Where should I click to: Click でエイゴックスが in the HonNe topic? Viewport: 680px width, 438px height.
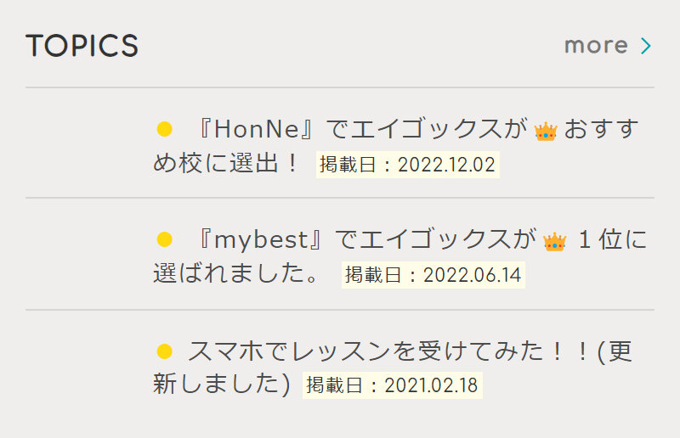pos(428,130)
